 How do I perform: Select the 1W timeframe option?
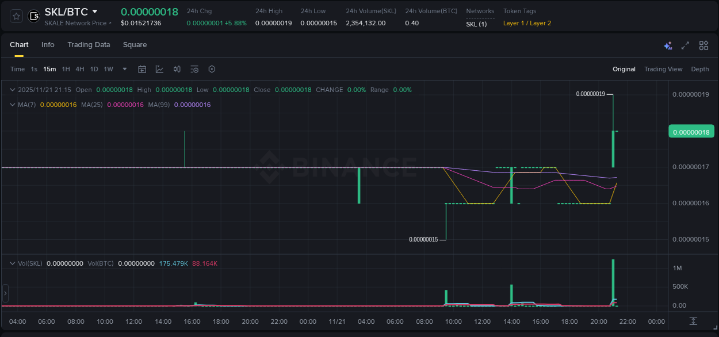point(108,69)
